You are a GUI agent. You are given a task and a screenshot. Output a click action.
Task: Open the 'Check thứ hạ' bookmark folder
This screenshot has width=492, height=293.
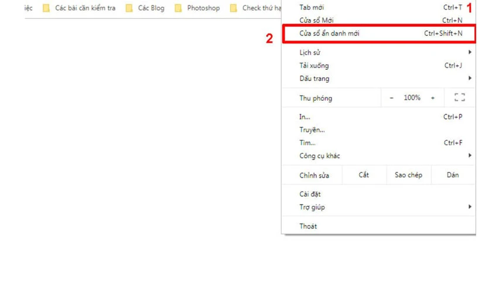click(255, 8)
